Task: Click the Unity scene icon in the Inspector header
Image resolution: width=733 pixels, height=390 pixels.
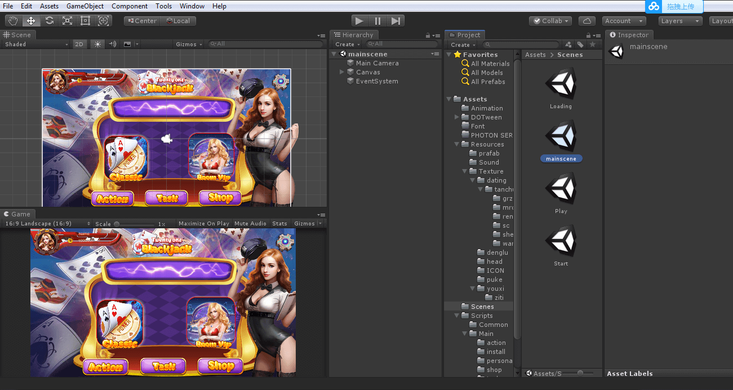Action: [x=616, y=51]
